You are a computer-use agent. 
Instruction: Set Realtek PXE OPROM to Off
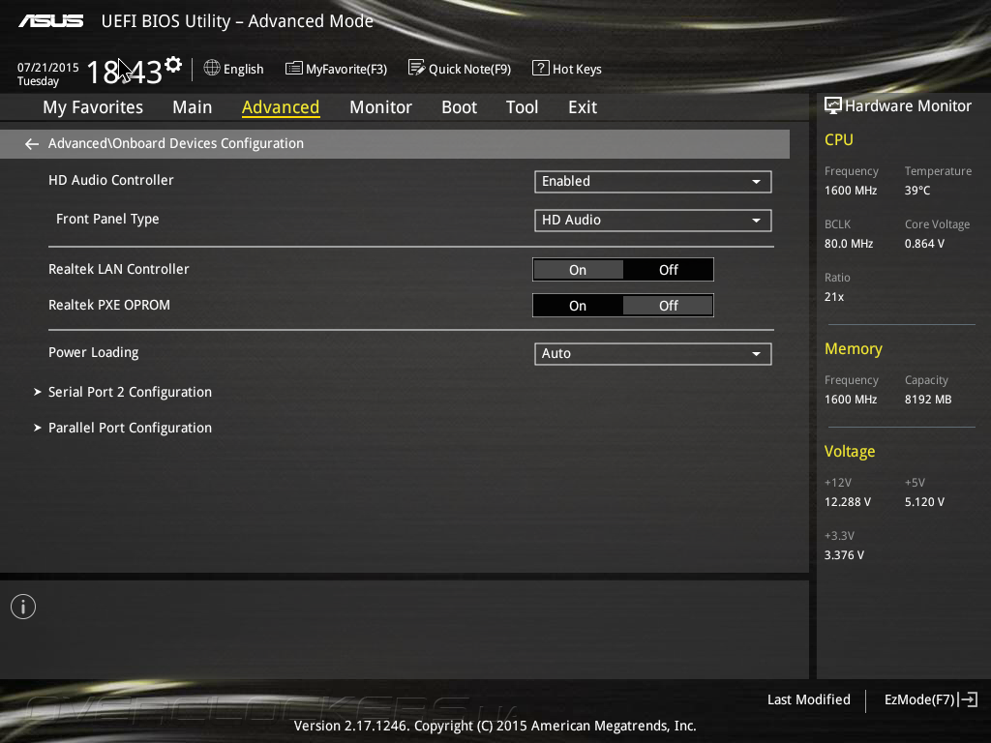coord(668,306)
